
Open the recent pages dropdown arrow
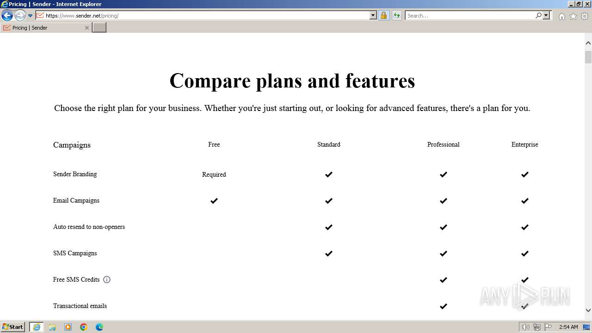click(31, 16)
